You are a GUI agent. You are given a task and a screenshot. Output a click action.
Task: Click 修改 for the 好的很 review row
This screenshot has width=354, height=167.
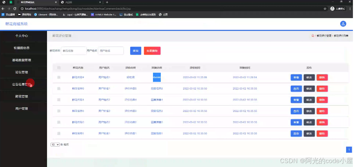click(309, 77)
